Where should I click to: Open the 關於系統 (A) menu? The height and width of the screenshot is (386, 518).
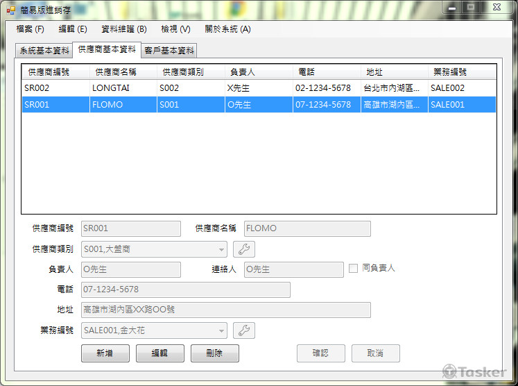[227, 29]
